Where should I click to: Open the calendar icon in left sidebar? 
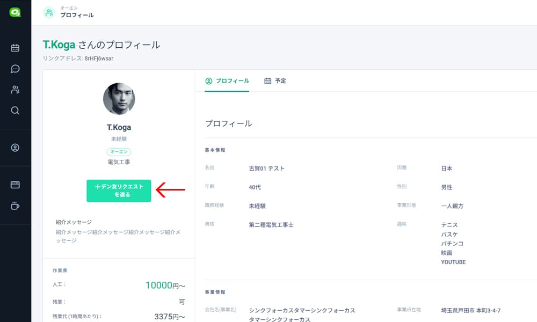(x=15, y=48)
